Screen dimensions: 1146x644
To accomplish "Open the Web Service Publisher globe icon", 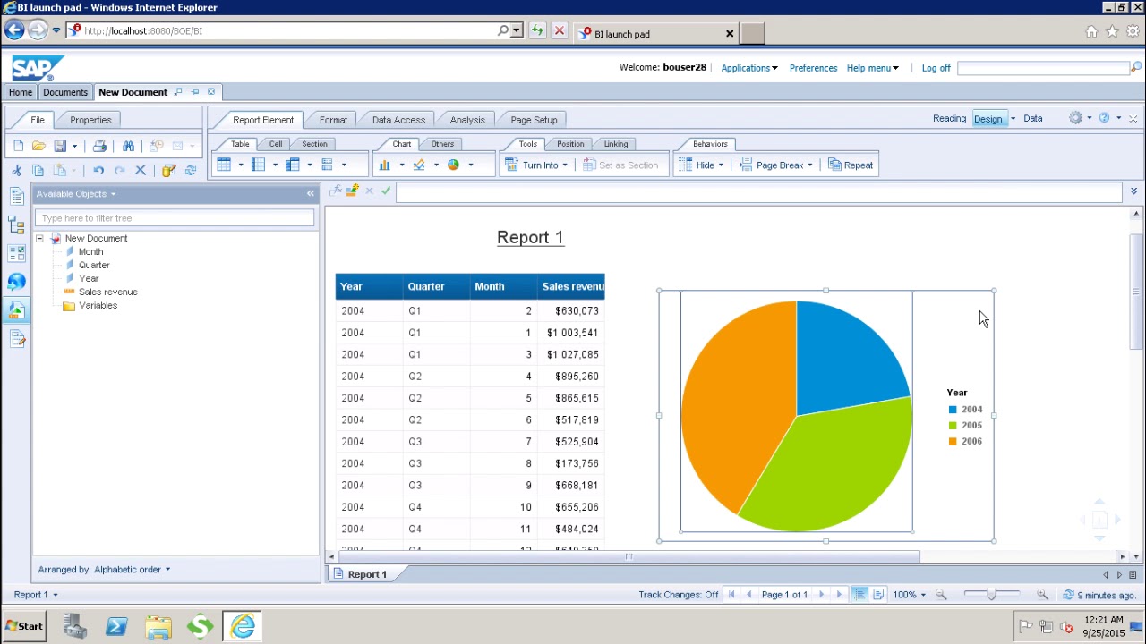I will coord(16,282).
